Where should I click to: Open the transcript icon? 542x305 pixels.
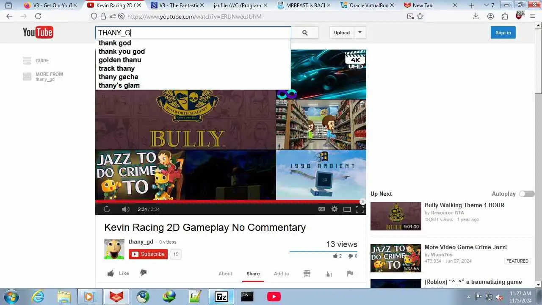tap(307, 274)
